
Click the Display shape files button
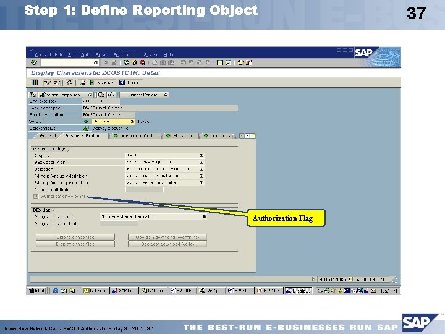(75, 244)
